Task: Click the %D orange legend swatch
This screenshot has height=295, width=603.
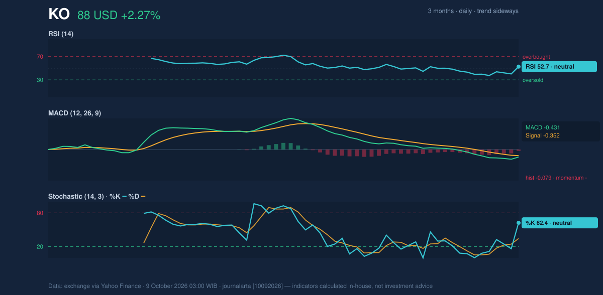Action: click(x=143, y=197)
